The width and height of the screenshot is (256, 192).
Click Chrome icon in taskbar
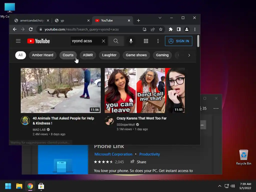pyautogui.click(x=30, y=186)
